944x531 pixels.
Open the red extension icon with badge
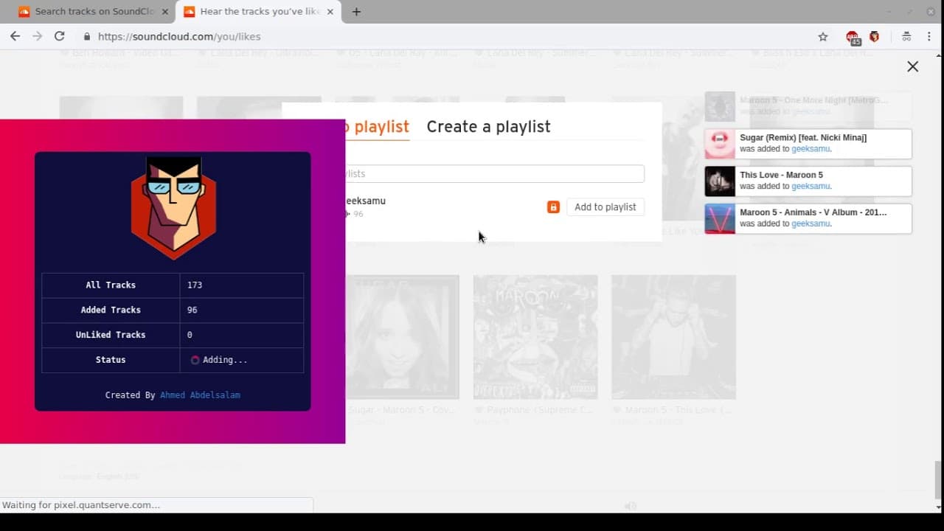click(853, 37)
